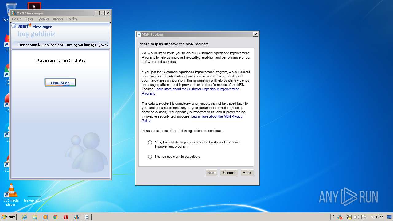Click the Show desktop button

click(x=390, y=217)
